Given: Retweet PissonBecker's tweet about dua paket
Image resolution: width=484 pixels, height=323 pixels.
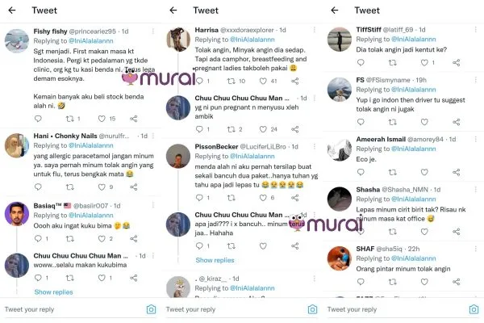Looking at the screenshot, I should [231, 198].
